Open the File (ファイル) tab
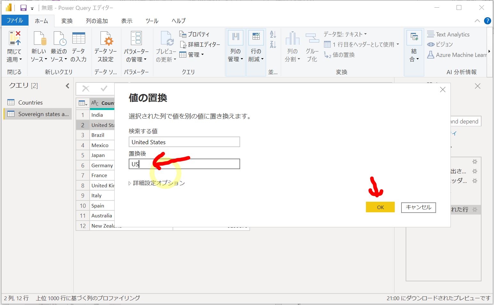This screenshot has height=305, width=494. click(x=15, y=20)
